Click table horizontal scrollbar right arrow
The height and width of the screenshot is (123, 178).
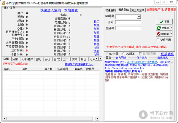(x=97, y=119)
